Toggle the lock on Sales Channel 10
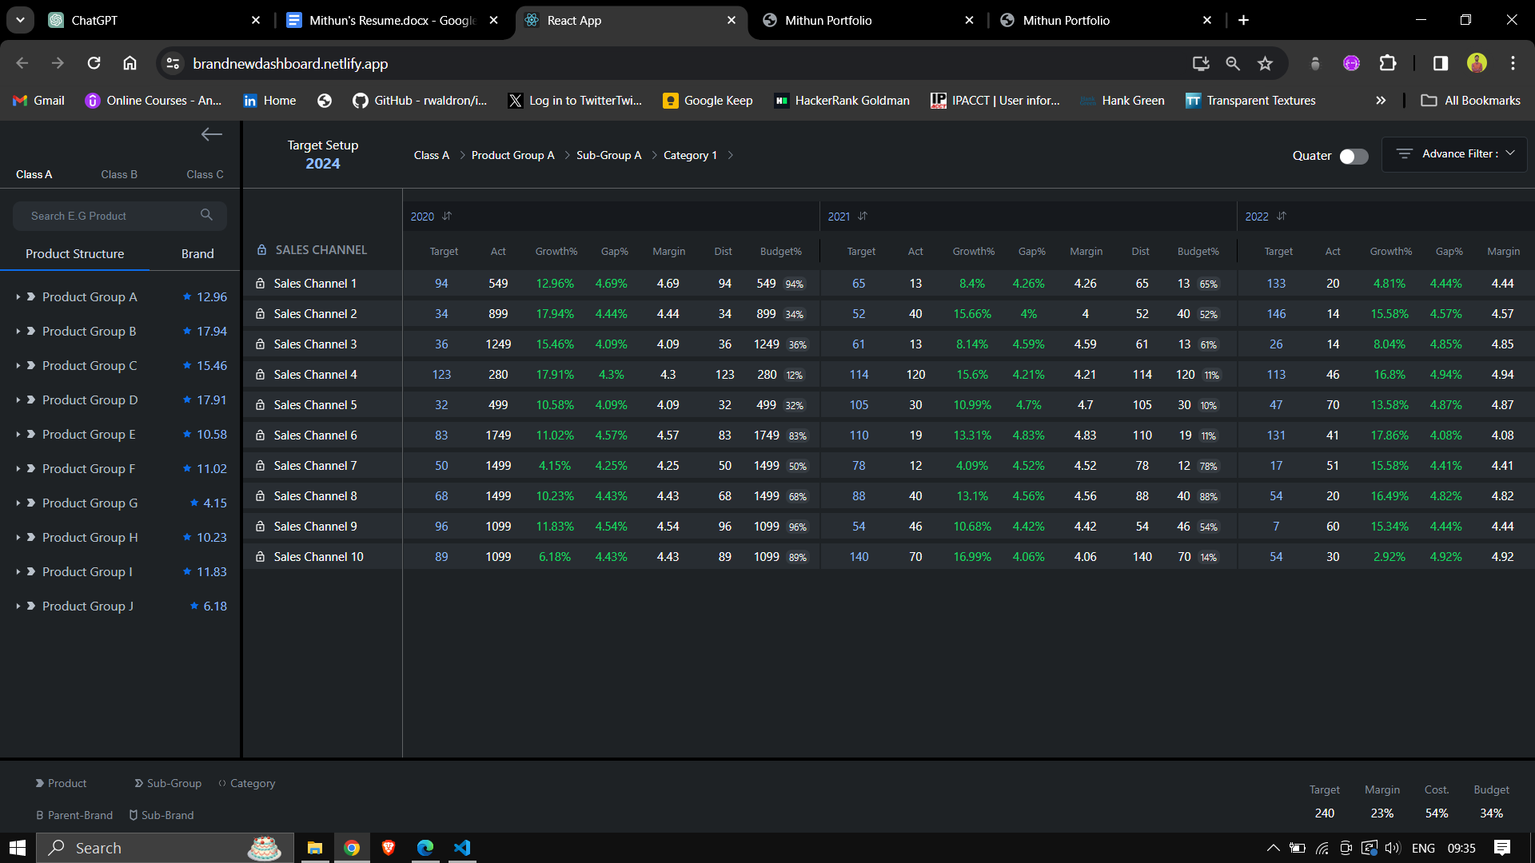Screen dimensions: 1535x863 pyautogui.click(x=260, y=557)
